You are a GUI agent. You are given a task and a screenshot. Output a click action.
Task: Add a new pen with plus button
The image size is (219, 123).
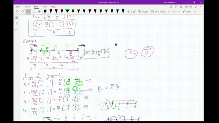click(128, 12)
